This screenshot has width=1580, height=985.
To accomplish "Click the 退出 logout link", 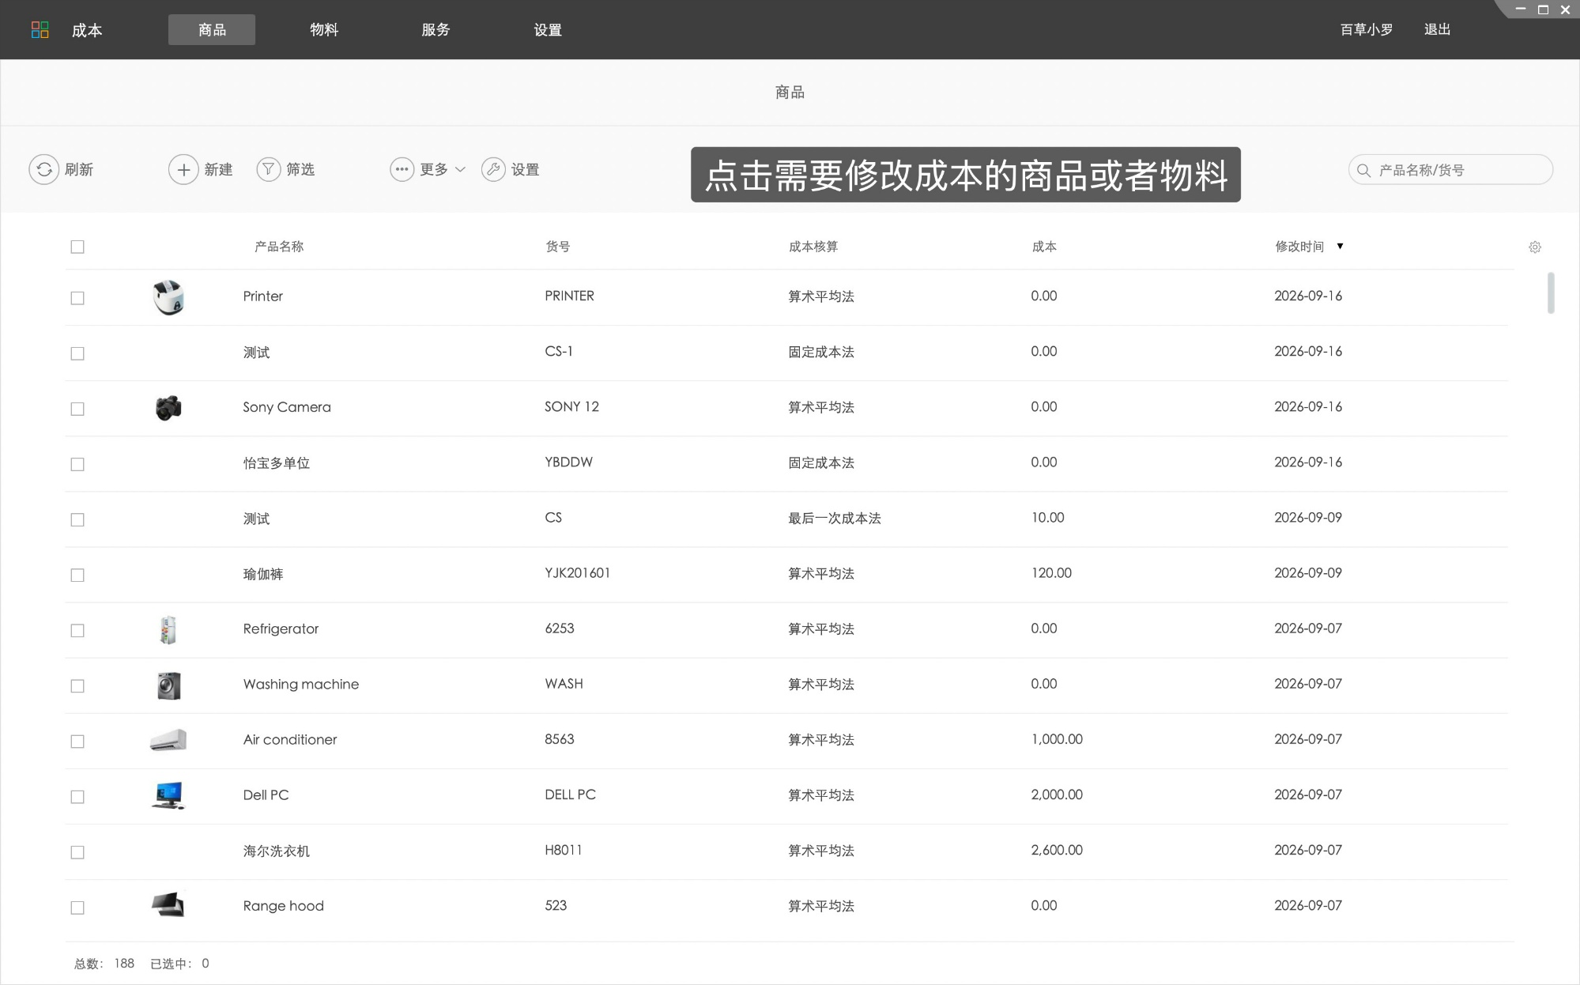I will coord(1437,29).
